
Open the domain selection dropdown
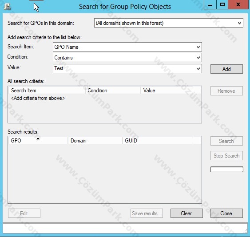pos(169,23)
